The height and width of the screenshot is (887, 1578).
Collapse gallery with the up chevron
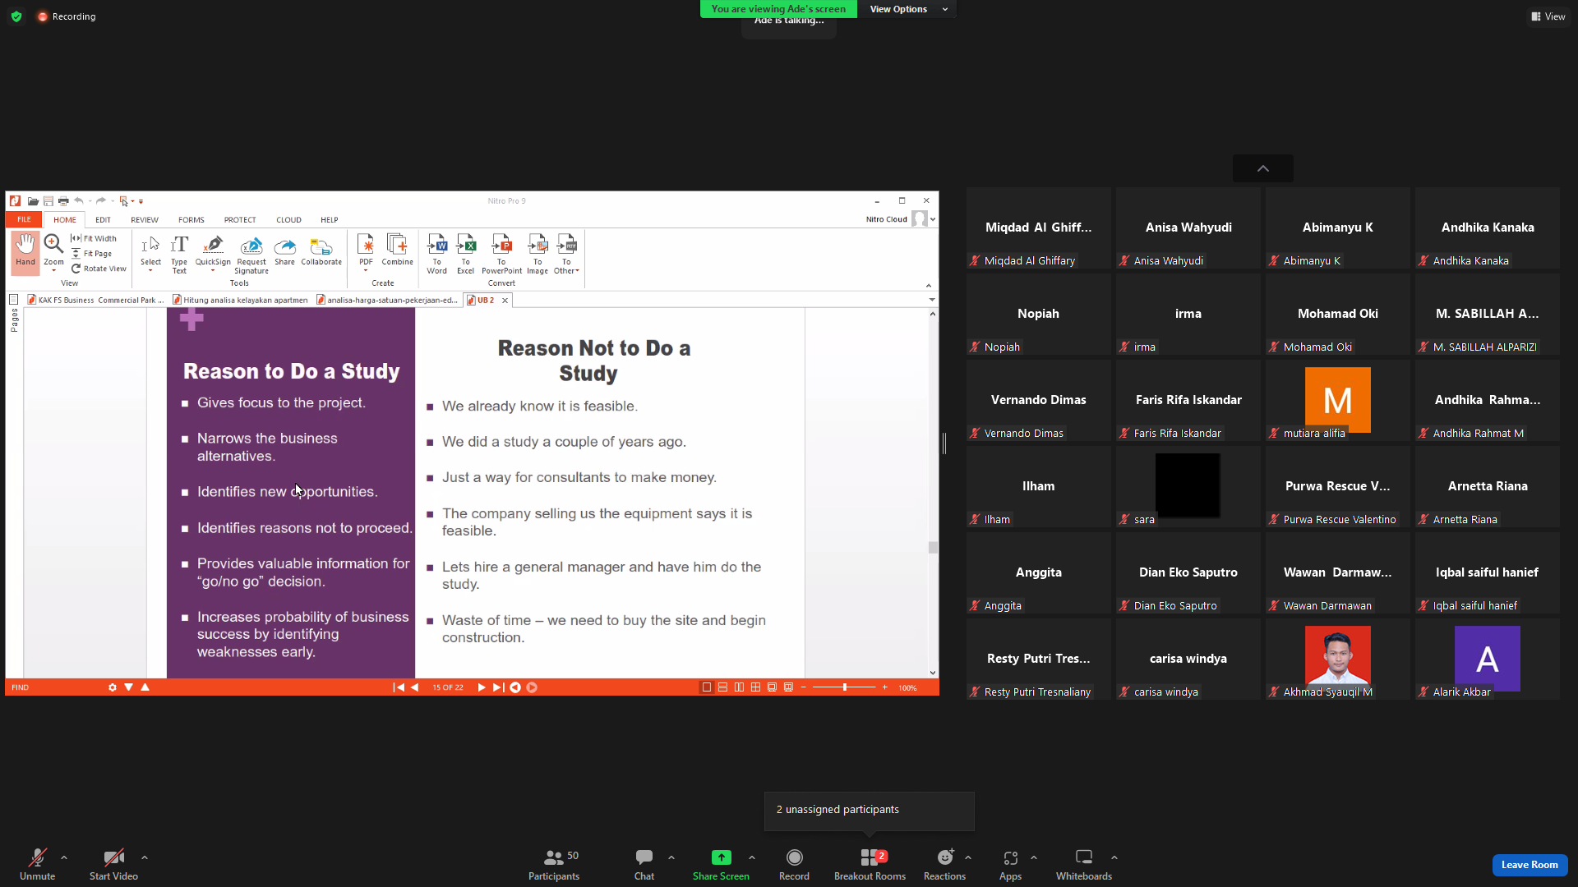1263,168
